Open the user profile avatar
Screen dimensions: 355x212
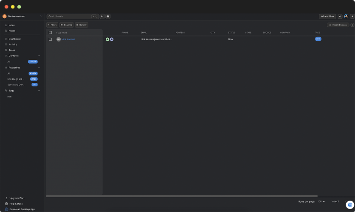coord(346,17)
